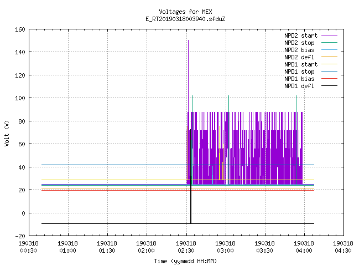Click the top of the 150 V purple spike
The image size is (354, 266).
(188, 40)
